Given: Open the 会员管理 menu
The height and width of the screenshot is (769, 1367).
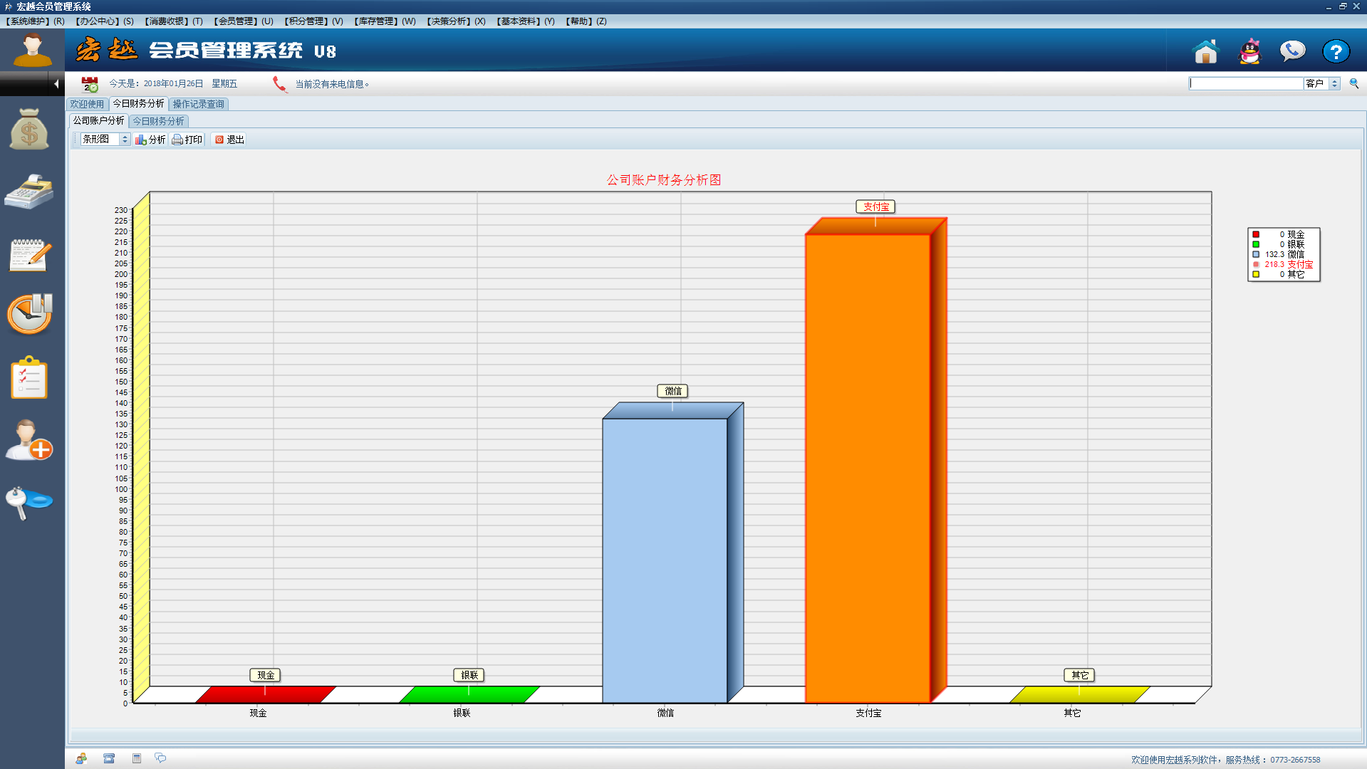Looking at the screenshot, I should [x=243, y=21].
